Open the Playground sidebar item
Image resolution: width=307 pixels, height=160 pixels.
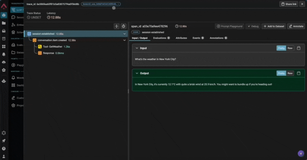click(17, 65)
